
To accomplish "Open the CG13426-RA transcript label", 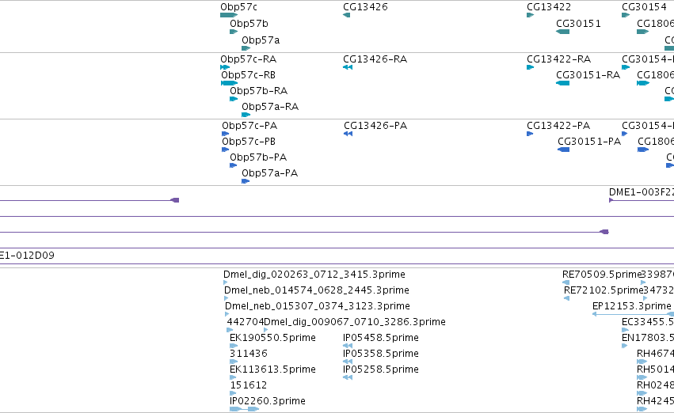I will coord(375,59).
